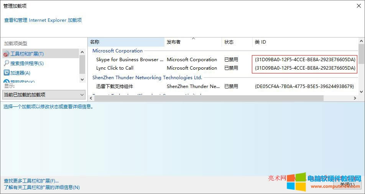Sort add-ons by the 发布者 column

click(x=193, y=42)
